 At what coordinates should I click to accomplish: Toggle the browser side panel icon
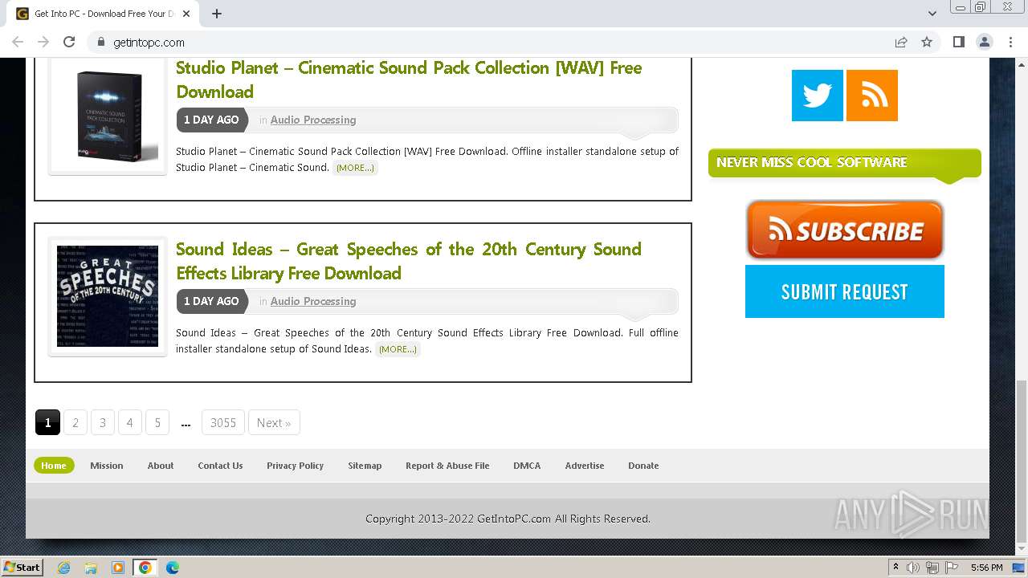(958, 42)
